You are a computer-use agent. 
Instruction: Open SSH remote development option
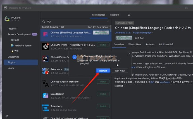[x=16, y=40]
